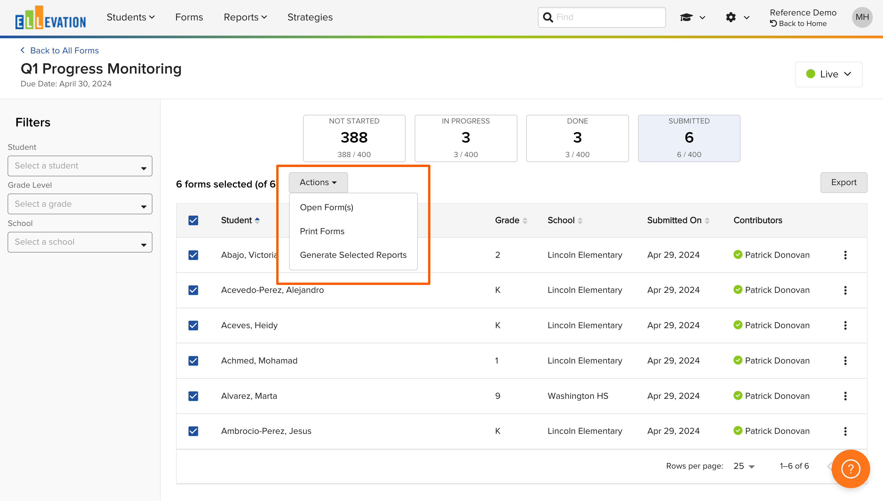Choose Print Forms from Actions menu

pyautogui.click(x=322, y=231)
